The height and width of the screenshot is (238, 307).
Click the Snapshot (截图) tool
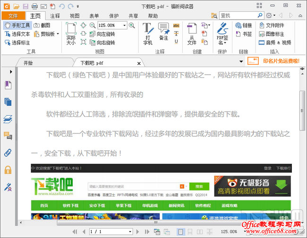click(42, 25)
